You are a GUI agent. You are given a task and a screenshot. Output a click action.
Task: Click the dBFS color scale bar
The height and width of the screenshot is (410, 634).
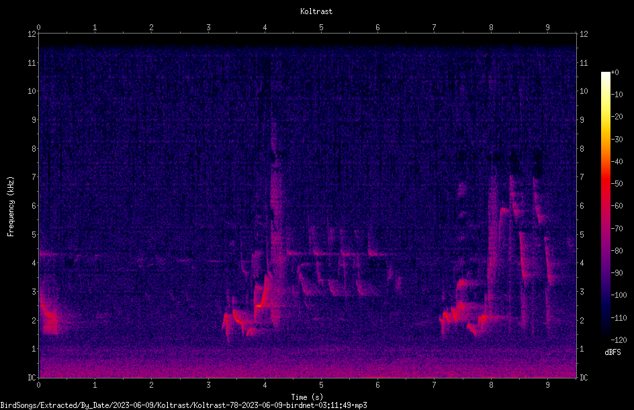(x=605, y=205)
